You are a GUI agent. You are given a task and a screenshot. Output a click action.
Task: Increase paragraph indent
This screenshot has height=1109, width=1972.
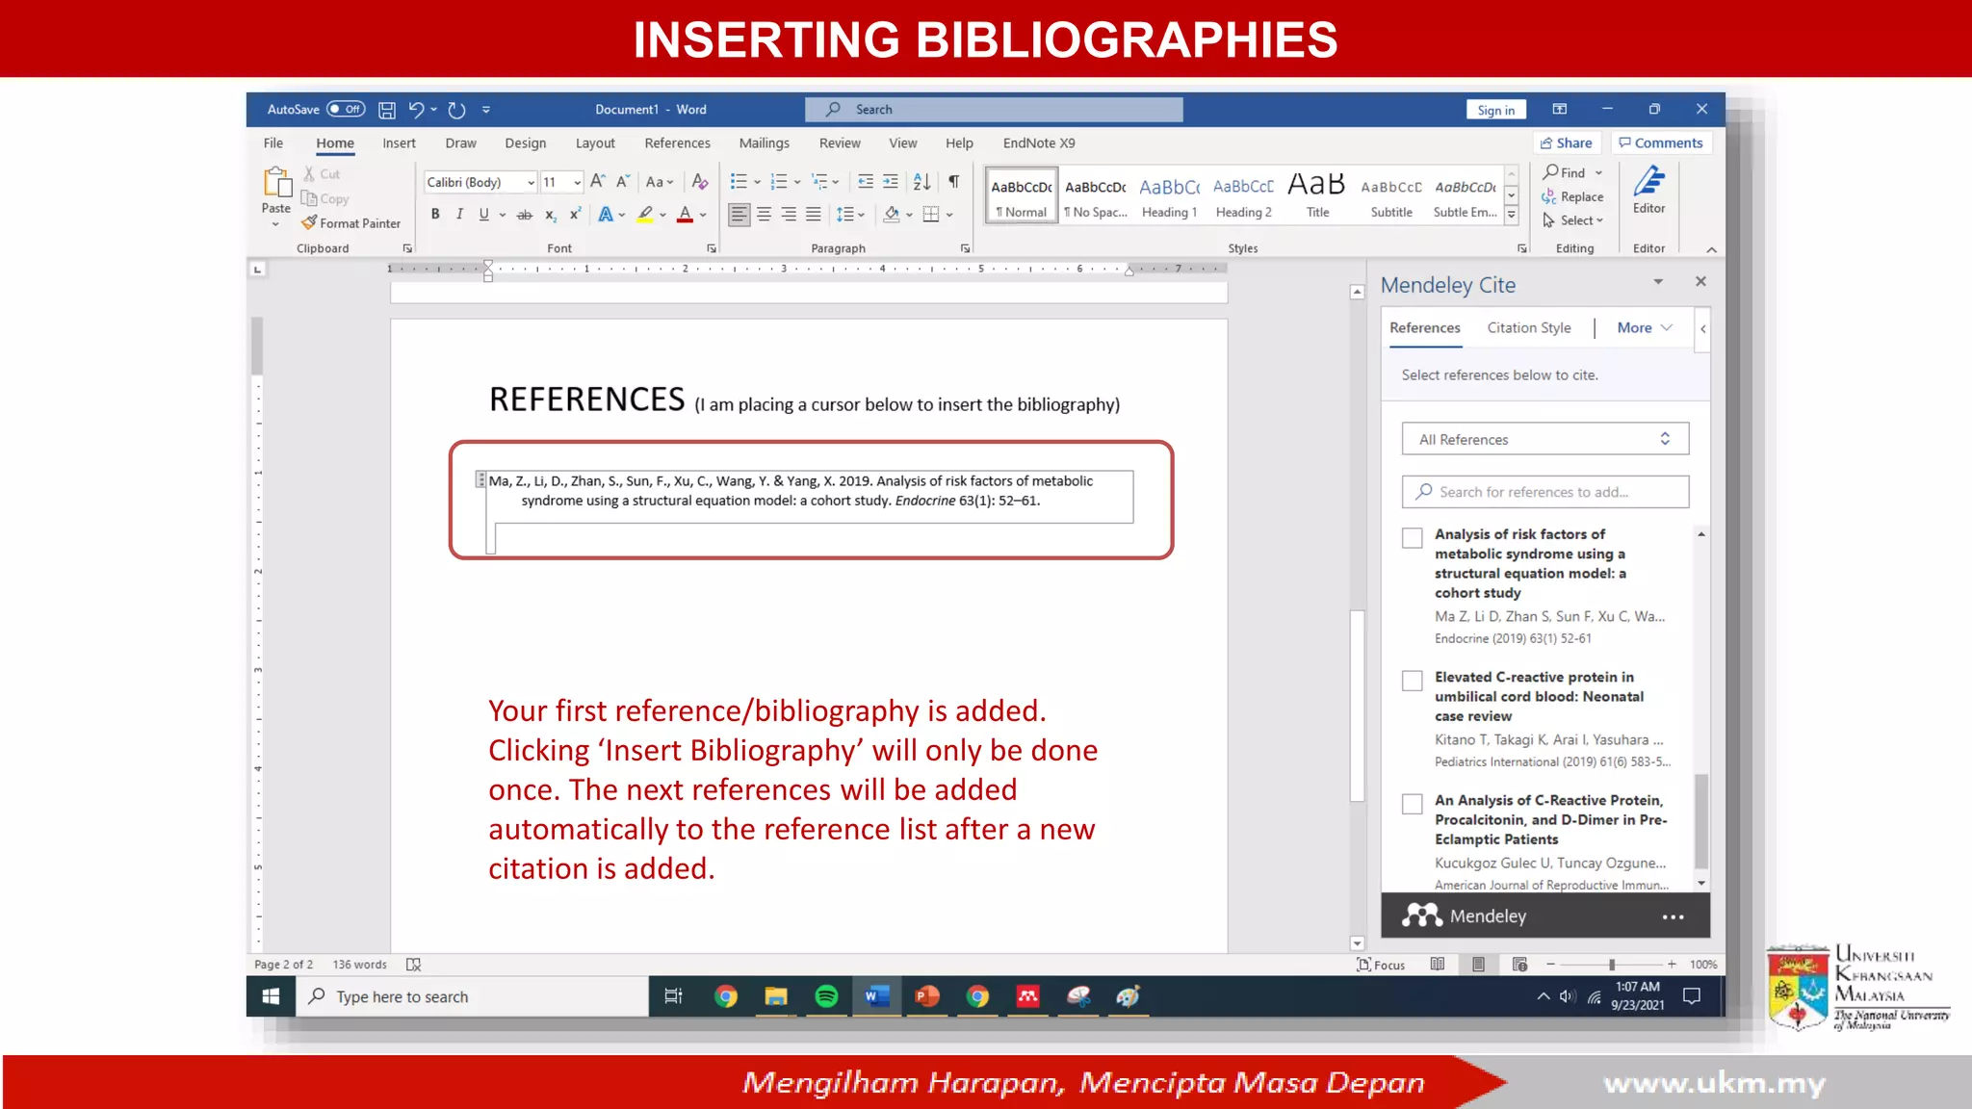pyautogui.click(x=891, y=181)
